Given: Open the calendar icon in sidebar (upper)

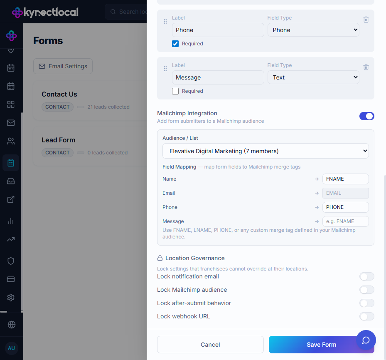Looking at the screenshot, I should coord(11,68).
